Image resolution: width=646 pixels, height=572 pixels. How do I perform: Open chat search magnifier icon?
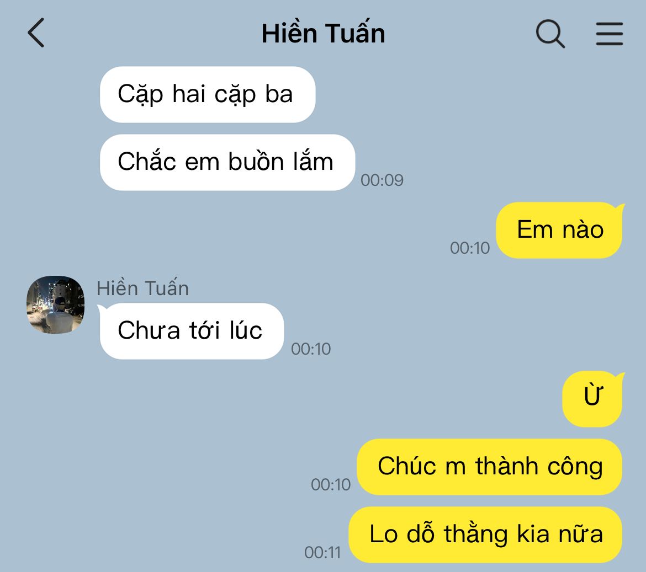(550, 34)
